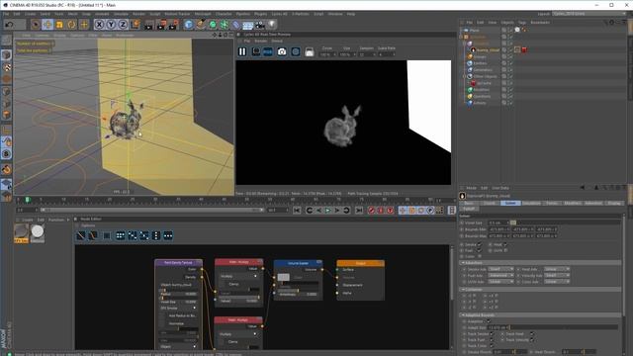Image resolution: width=633 pixels, height=356 pixels.
Task: Open the Simulate main menu
Action: point(121,14)
